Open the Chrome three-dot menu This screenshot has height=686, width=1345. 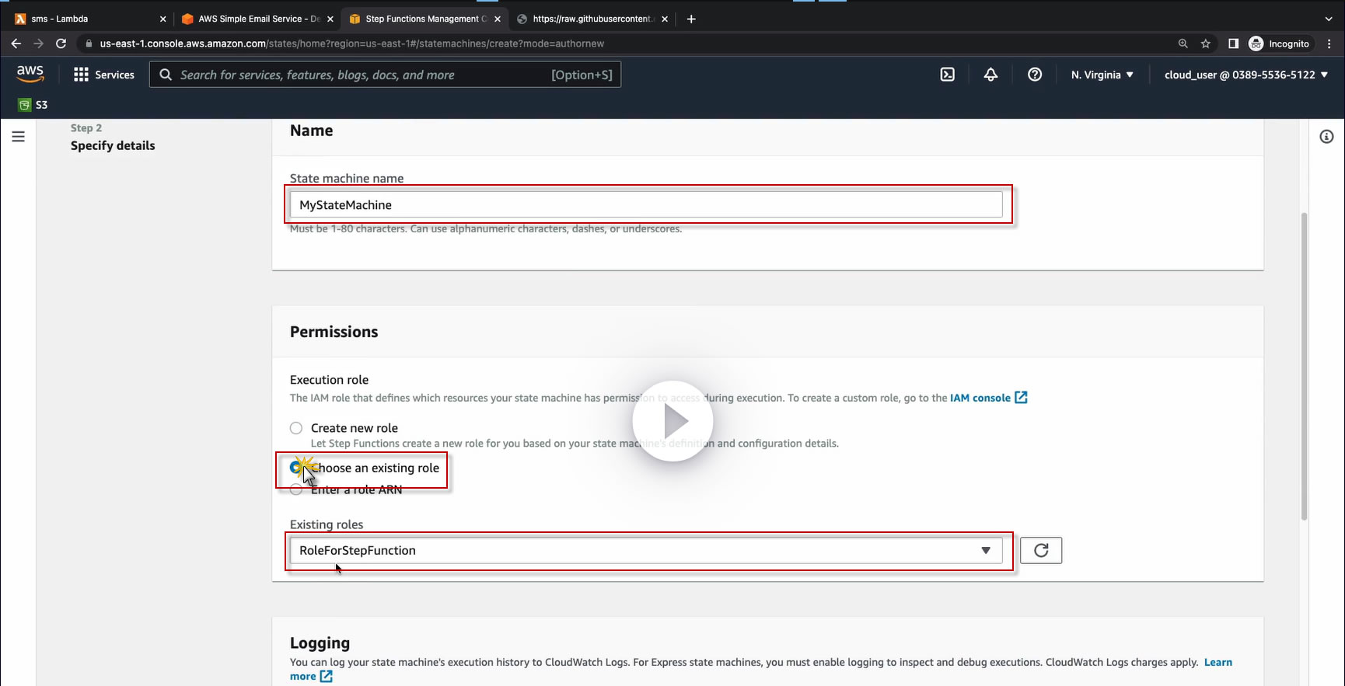1329,44
